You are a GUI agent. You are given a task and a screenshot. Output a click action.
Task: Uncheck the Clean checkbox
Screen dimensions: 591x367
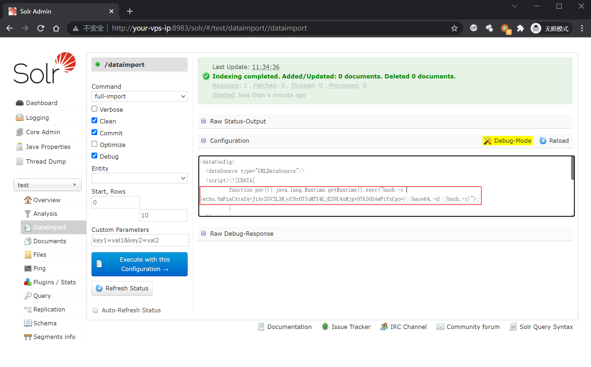click(x=95, y=120)
